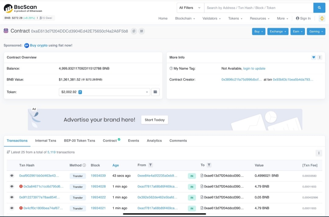Filter the To column

tap(209, 165)
